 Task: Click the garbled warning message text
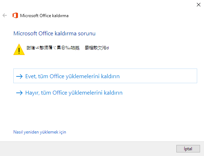(x=68, y=48)
